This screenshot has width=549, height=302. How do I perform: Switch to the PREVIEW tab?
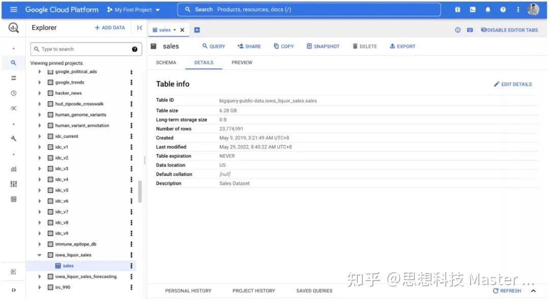click(242, 62)
